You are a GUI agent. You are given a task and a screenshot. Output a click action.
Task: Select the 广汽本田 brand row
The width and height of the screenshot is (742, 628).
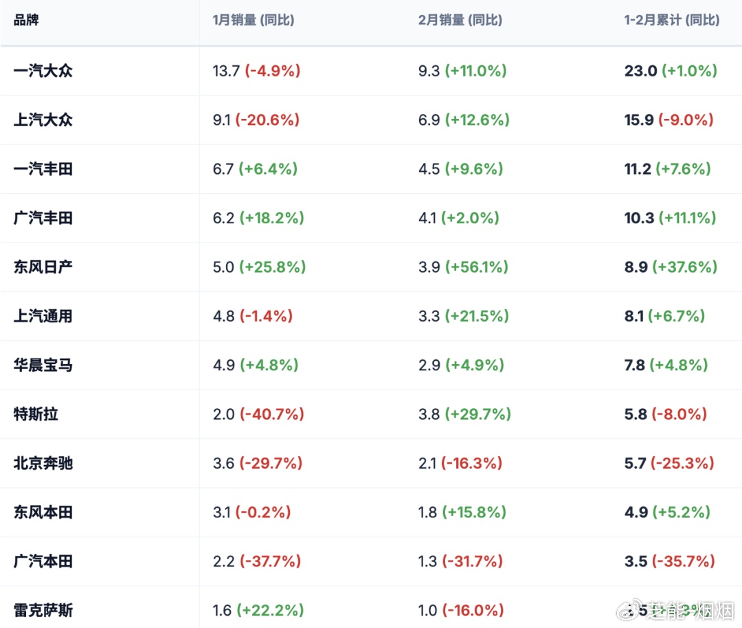click(43, 561)
